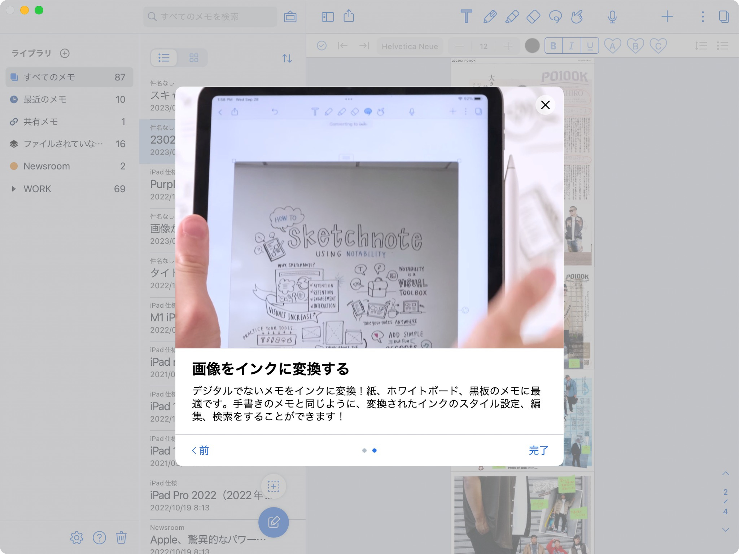Open the Newsroom subject
This screenshot has height=554, width=739.
[x=69, y=166]
